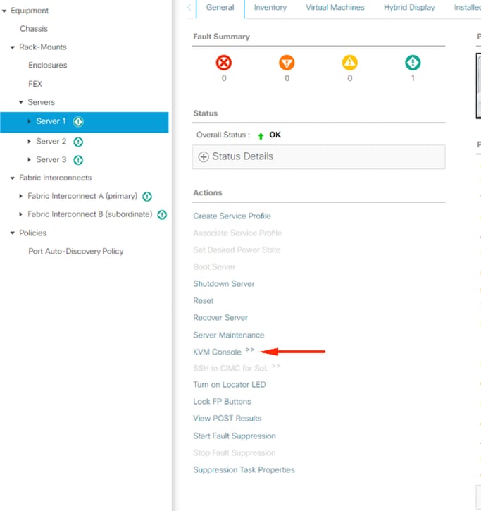The height and width of the screenshot is (511, 481).
Task: Click status icon next to Fabric Interconnect A
Action: point(147,197)
